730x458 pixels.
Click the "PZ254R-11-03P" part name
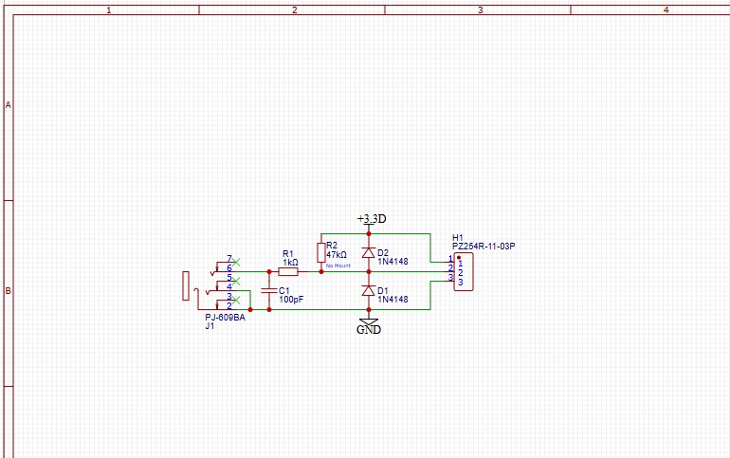coord(484,247)
